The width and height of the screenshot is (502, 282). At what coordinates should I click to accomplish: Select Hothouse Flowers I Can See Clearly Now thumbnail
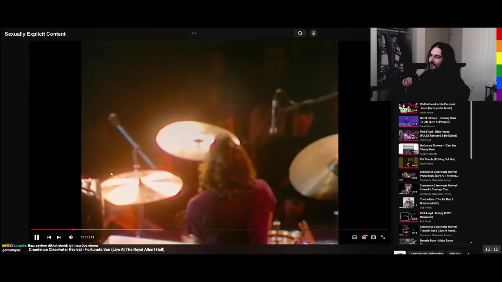tap(408, 149)
